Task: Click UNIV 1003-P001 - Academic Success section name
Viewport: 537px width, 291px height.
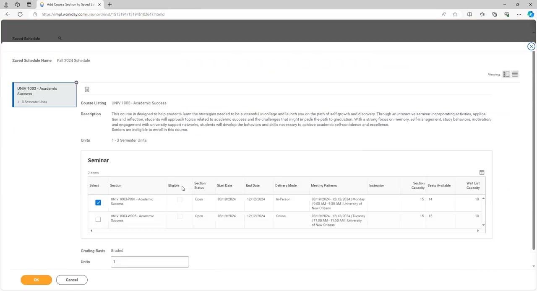Action: 132,201
